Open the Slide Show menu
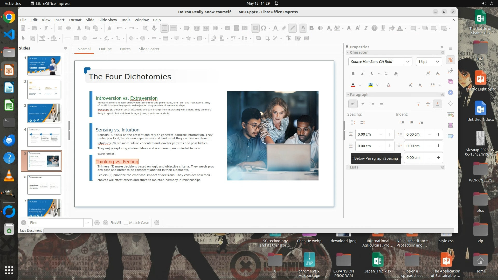The image size is (498, 280). 108,20
